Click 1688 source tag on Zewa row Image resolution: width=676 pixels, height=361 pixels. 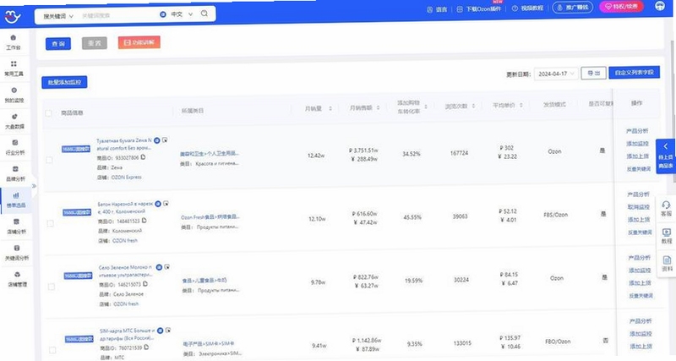coord(76,149)
